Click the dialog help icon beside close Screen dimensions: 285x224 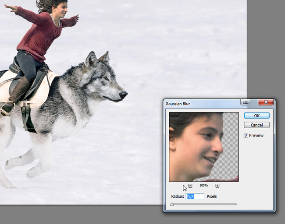[246, 102]
